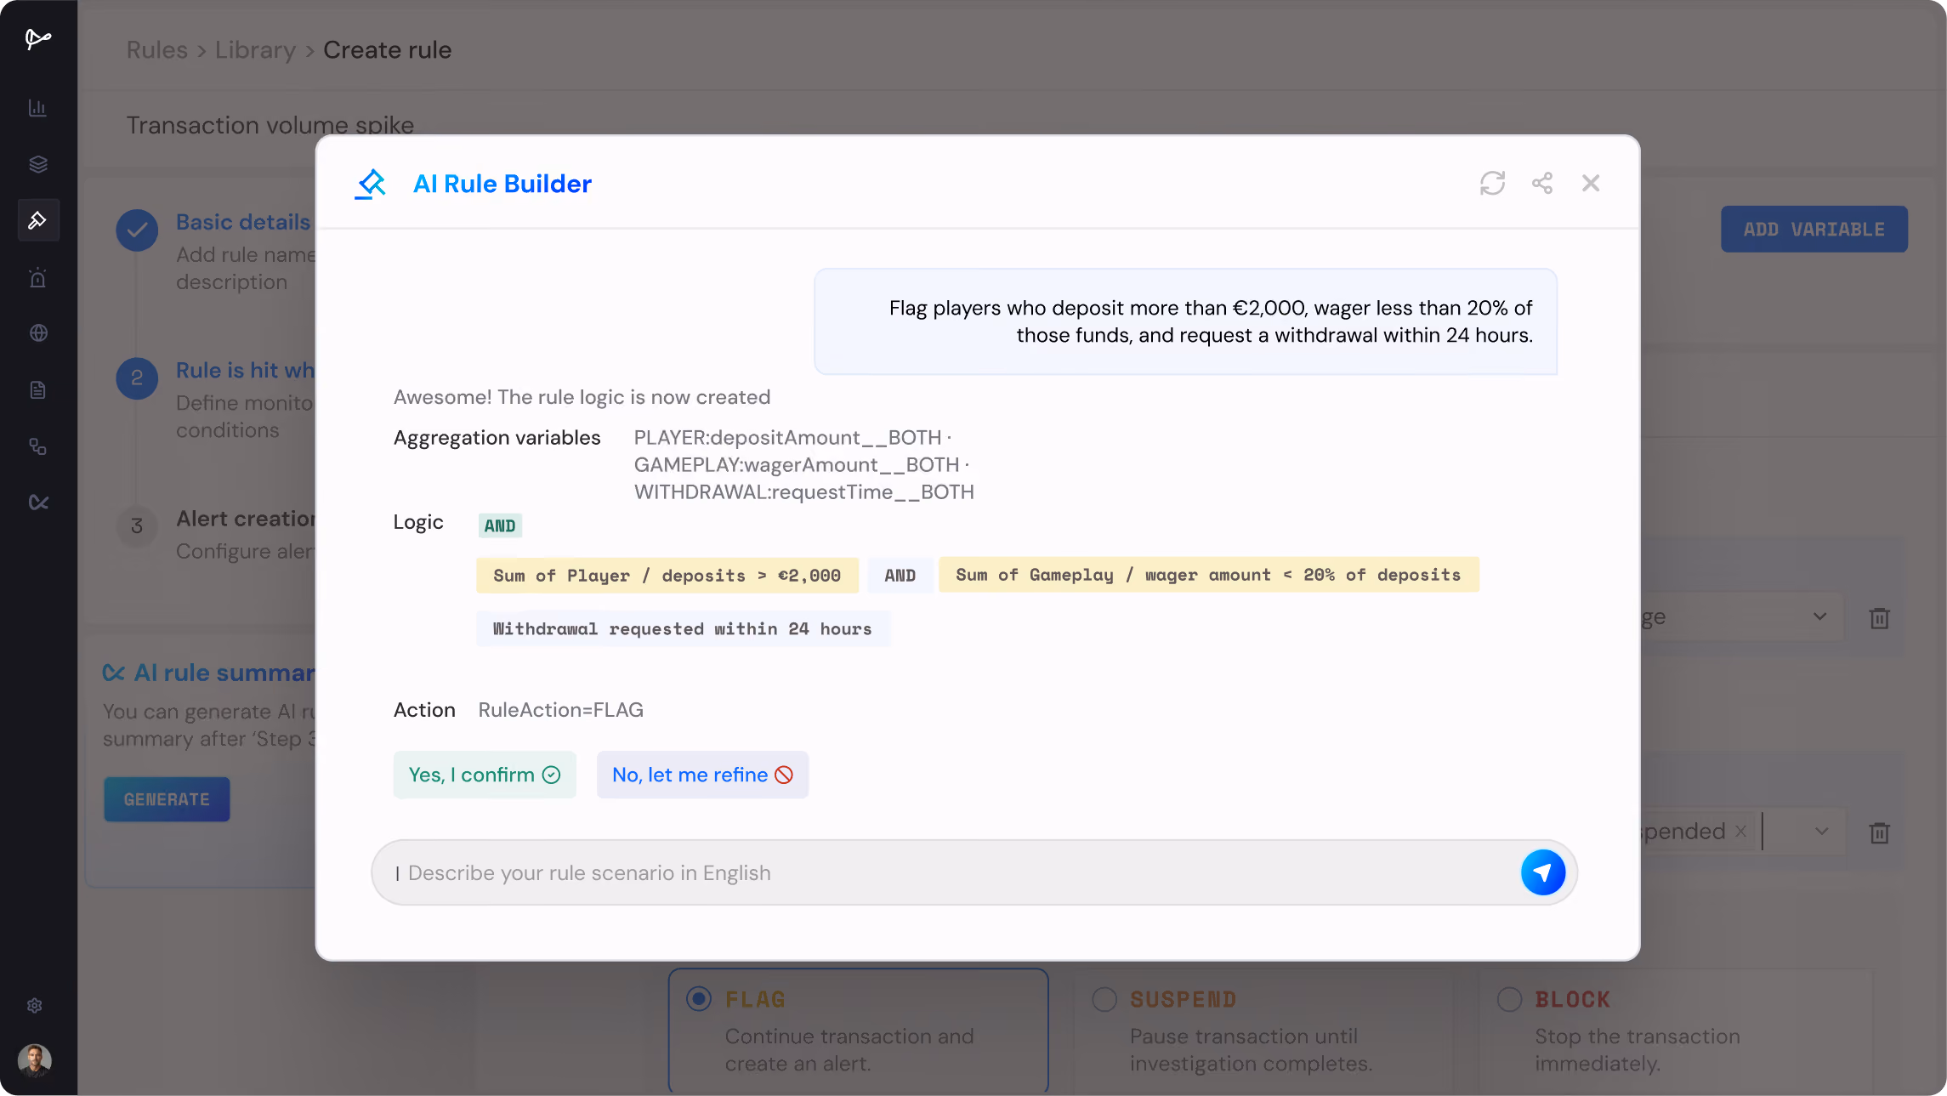Image resolution: width=1947 pixels, height=1096 pixels.
Task: Open the Rule is hit when step
Action: 245,370
